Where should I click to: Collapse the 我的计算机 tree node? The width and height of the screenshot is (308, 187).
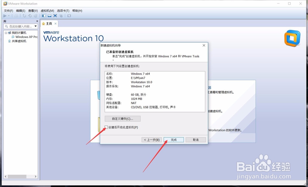coord(6,33)
